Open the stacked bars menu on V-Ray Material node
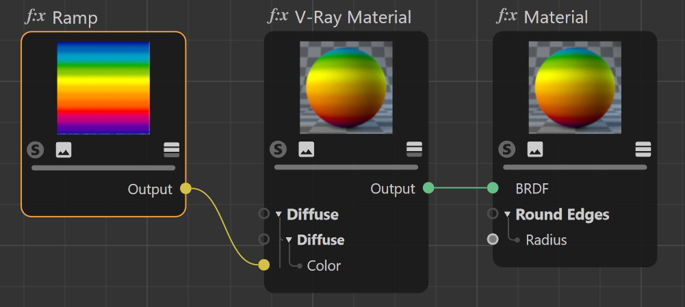 tap(414, 149)
